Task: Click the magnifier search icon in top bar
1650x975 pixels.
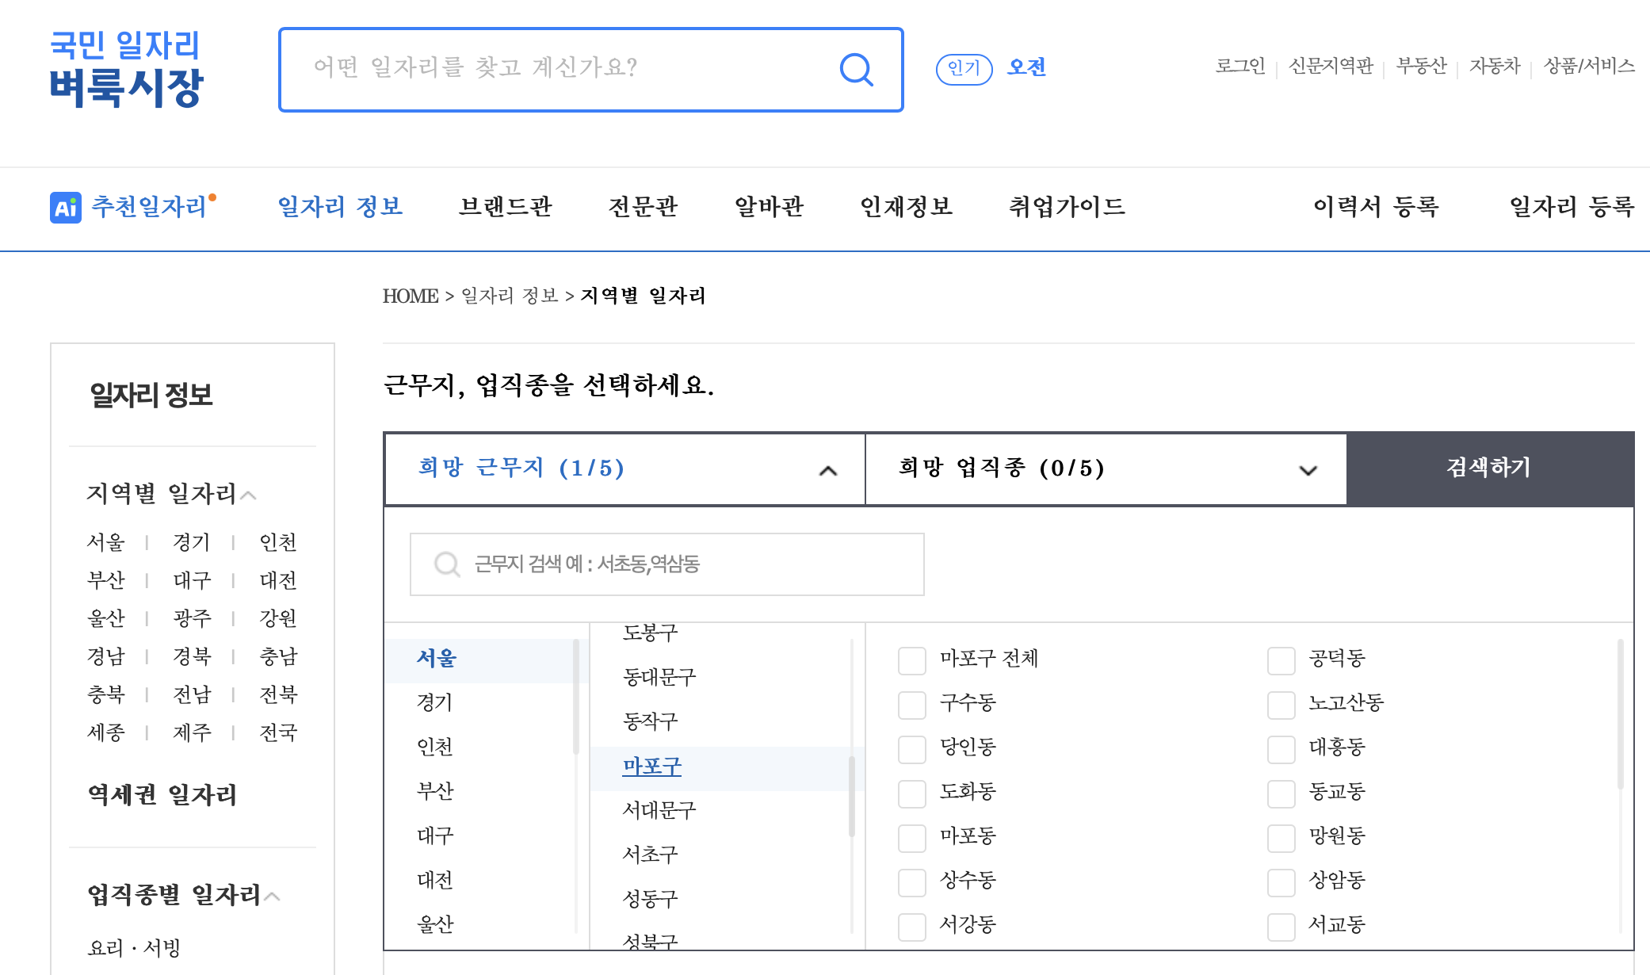Action: pos(856,70)
